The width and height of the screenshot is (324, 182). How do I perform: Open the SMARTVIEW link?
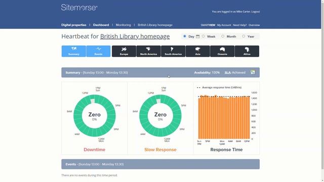pyautogui.click(x=208, y=25)
